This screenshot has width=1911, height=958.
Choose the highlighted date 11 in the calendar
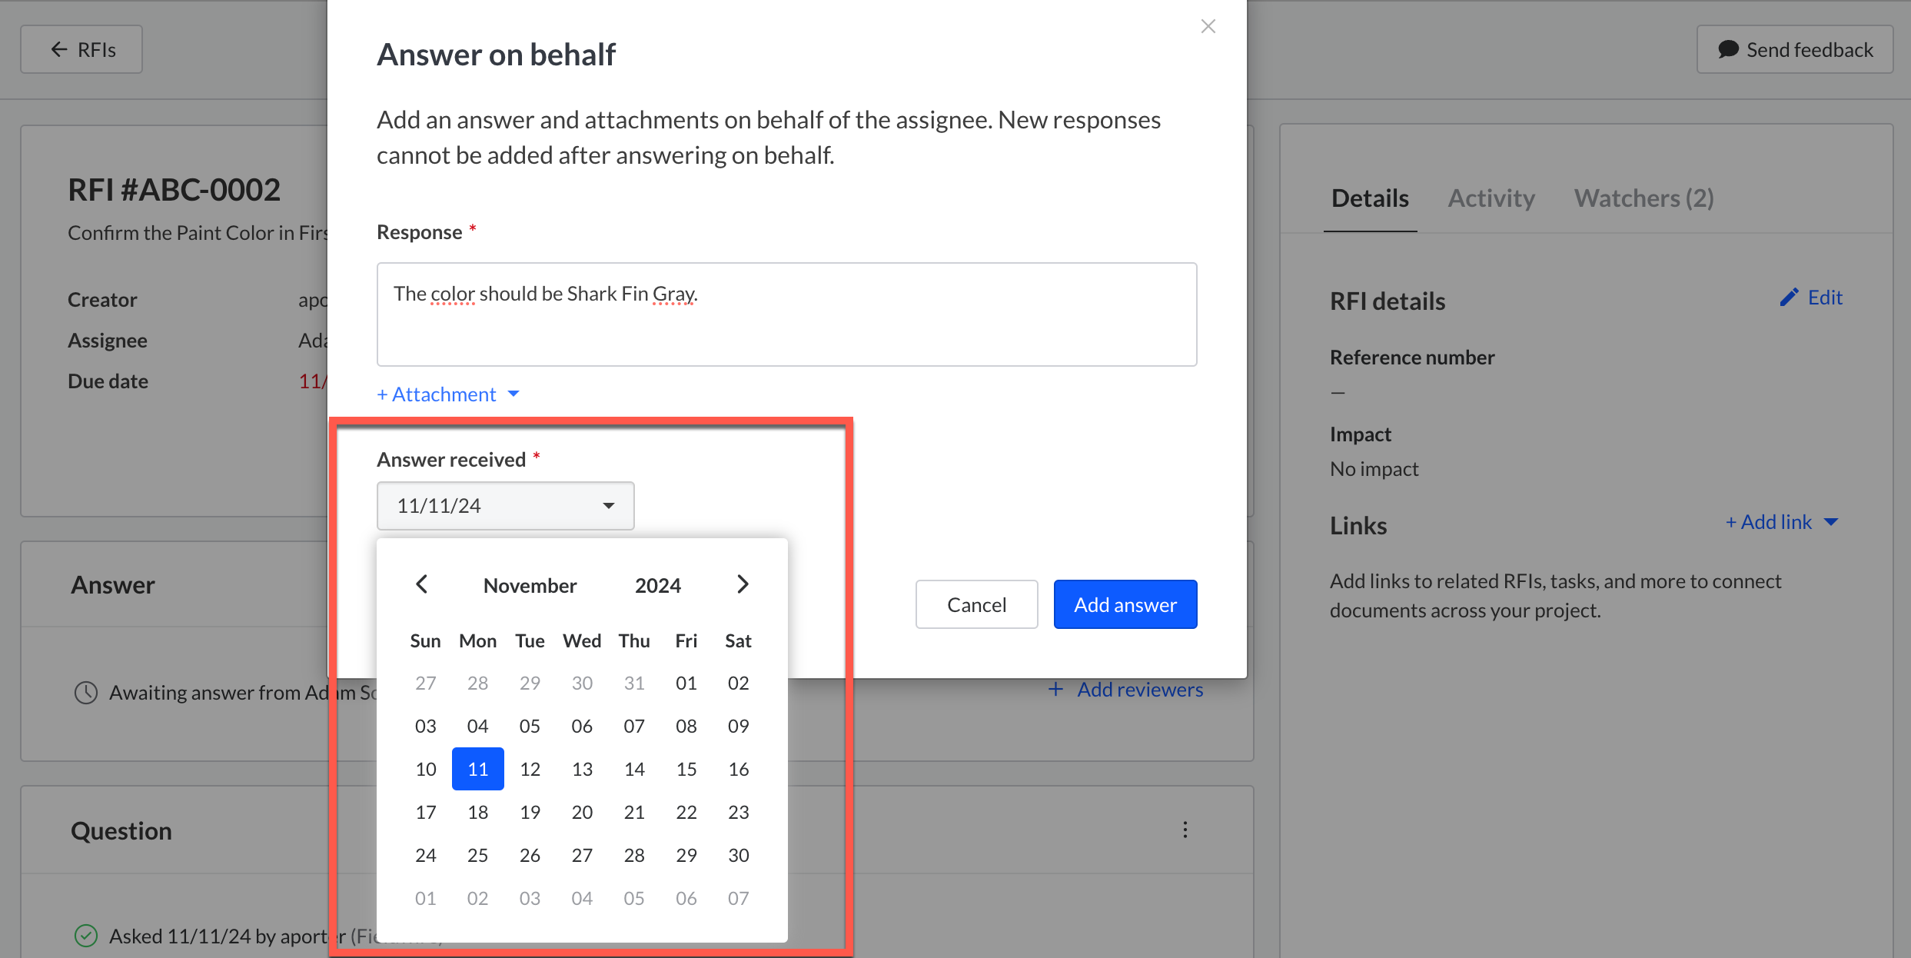(x=477, y=769)
